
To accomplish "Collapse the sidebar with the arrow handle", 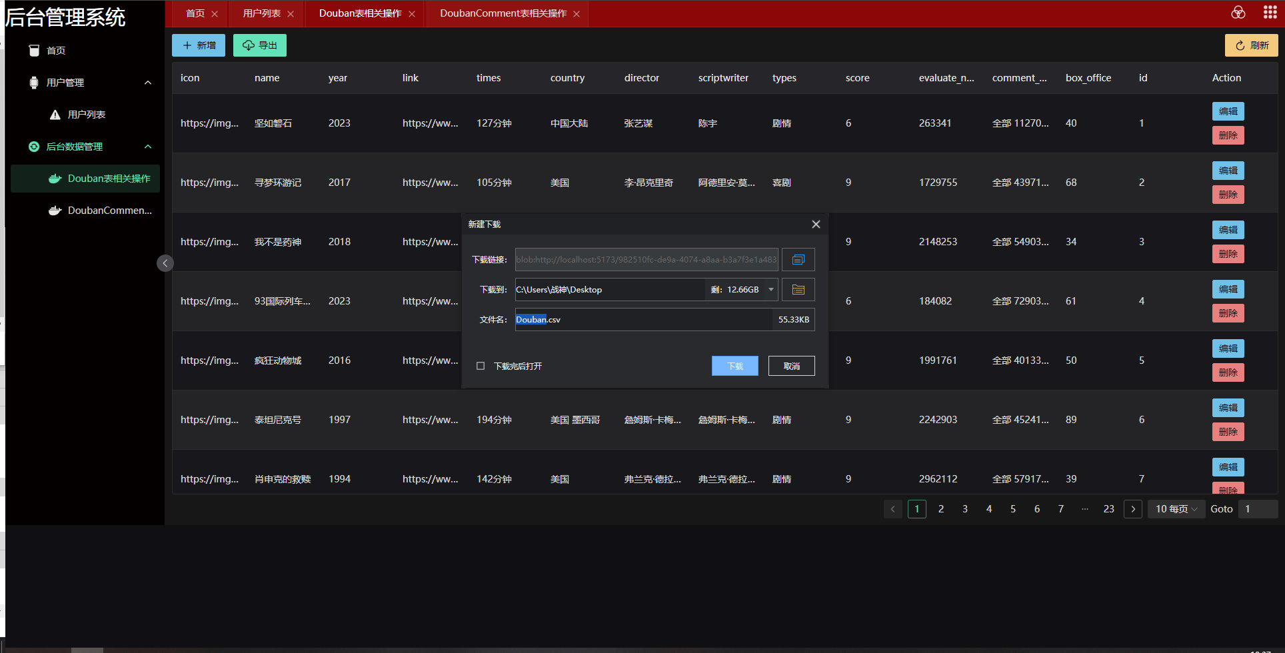I will [165, 263].
